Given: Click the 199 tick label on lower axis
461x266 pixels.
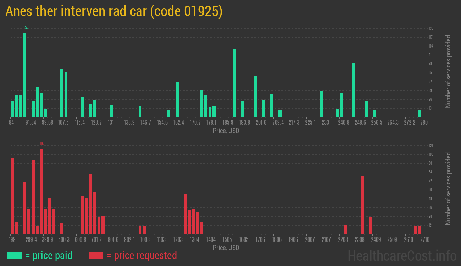Looking at the screenshot, I should tap(13, 240).
